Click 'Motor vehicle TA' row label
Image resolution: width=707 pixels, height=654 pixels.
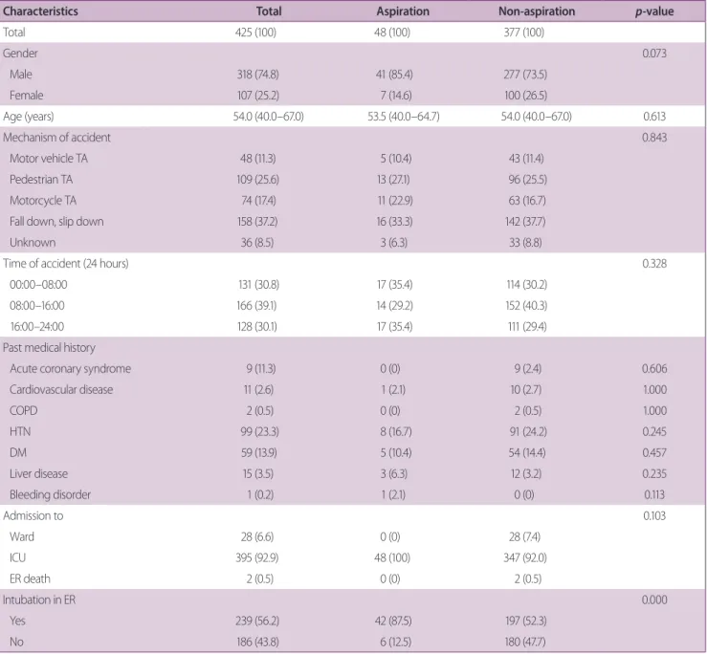49,159
